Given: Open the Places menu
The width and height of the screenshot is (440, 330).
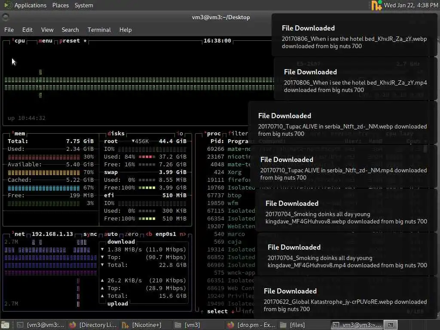Looking at the screenshot, I should 60,5.
